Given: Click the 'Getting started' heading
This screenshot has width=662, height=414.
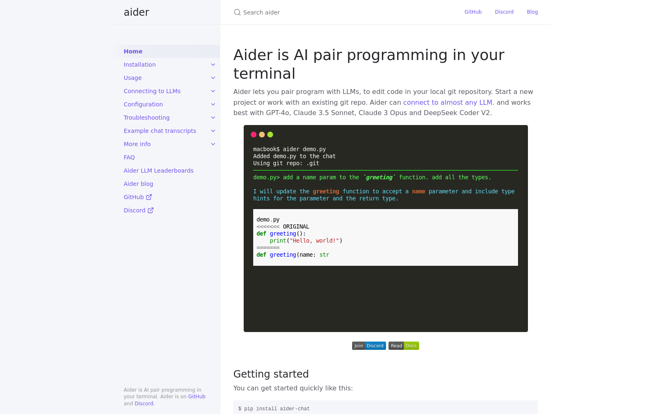Looking at the screenshot, I should 271,374.
